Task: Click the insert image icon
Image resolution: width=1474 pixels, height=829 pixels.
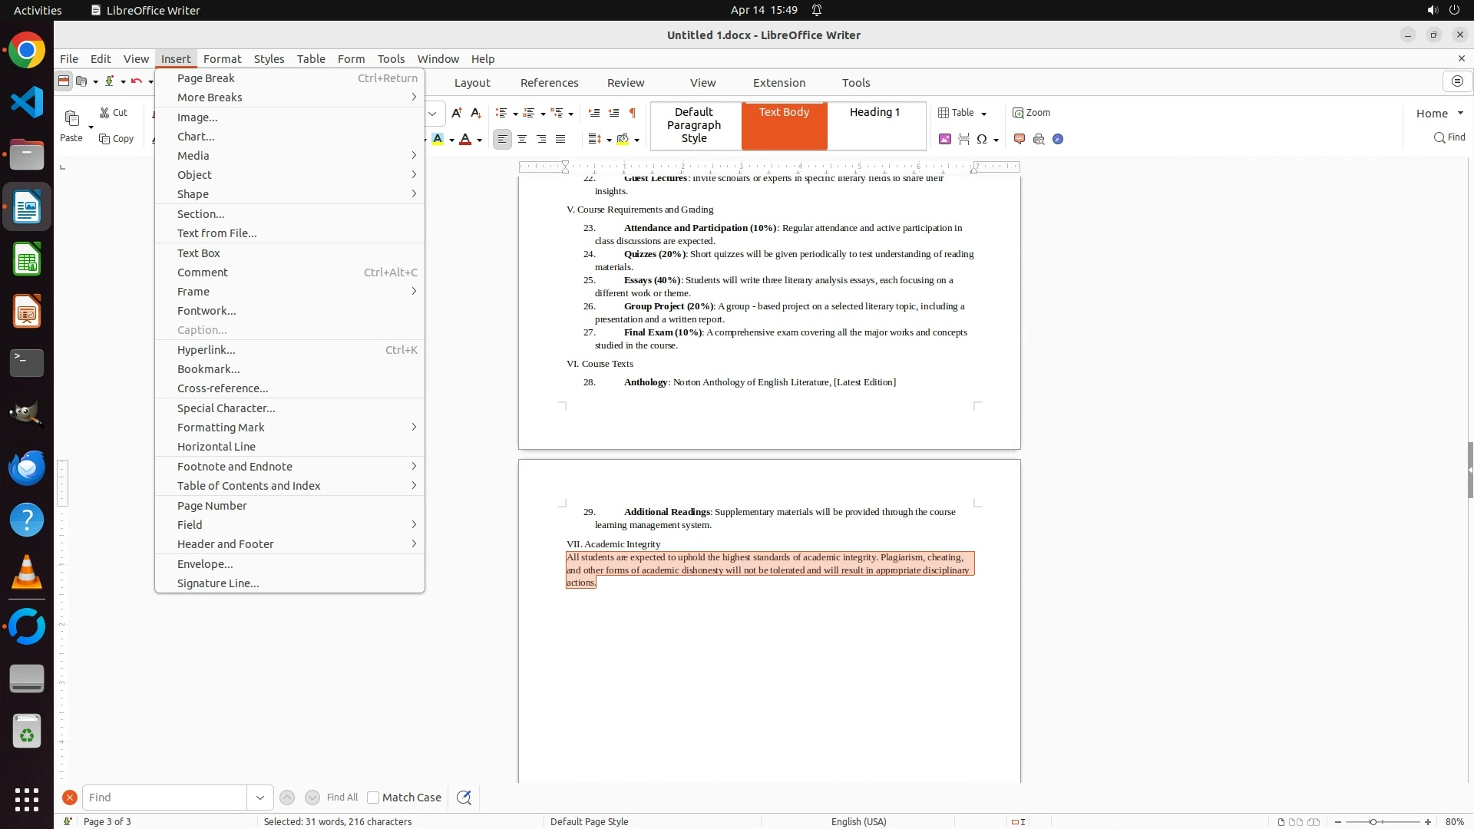Action: [944, 139]
